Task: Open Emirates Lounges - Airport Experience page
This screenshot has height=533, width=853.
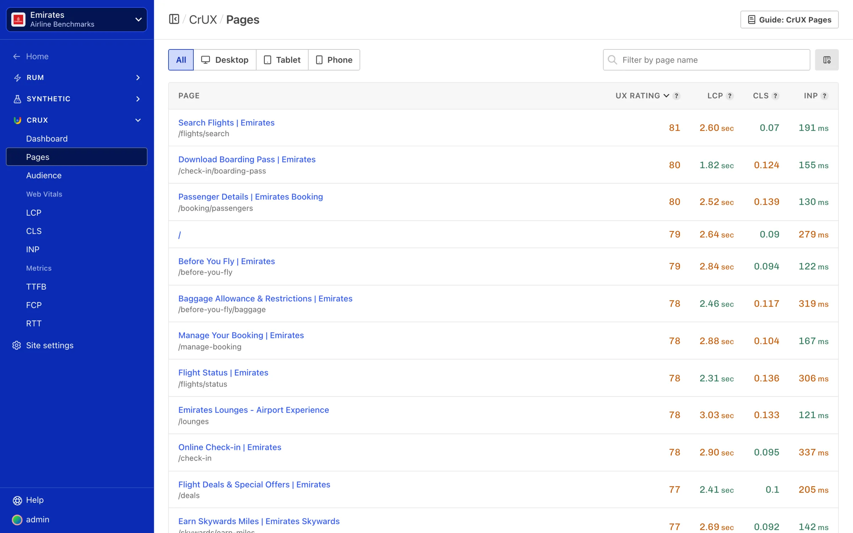Action: 254,410
